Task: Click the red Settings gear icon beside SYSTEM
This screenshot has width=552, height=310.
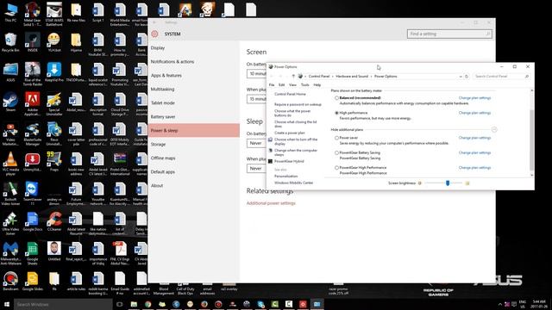Action: click(154, 34)
